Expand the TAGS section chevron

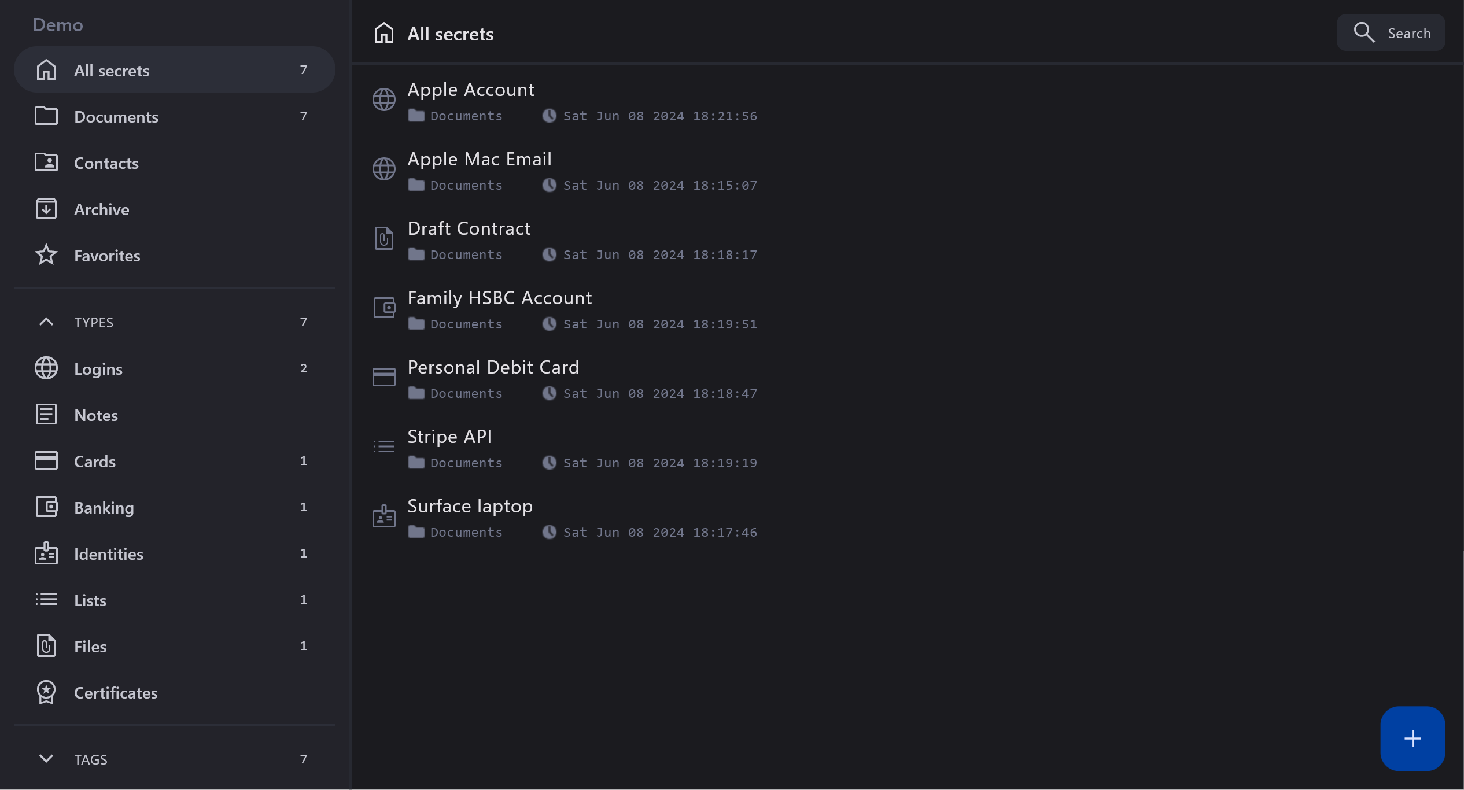tap(46, 759)
